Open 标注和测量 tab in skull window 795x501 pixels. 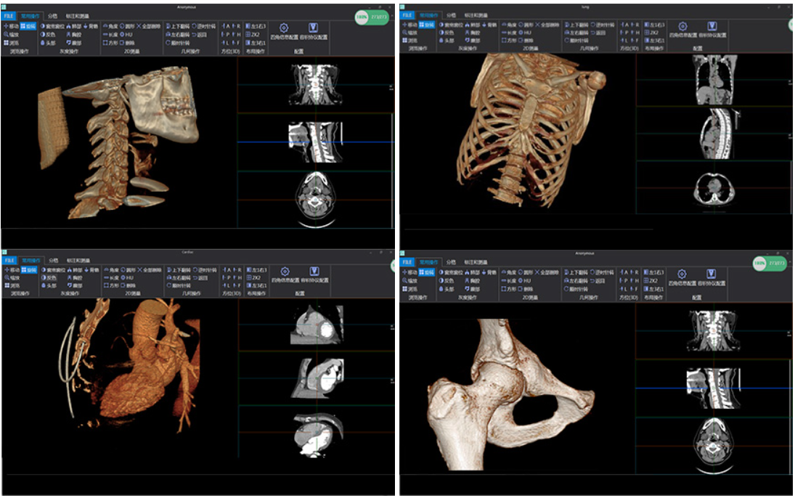click(77, 16)
